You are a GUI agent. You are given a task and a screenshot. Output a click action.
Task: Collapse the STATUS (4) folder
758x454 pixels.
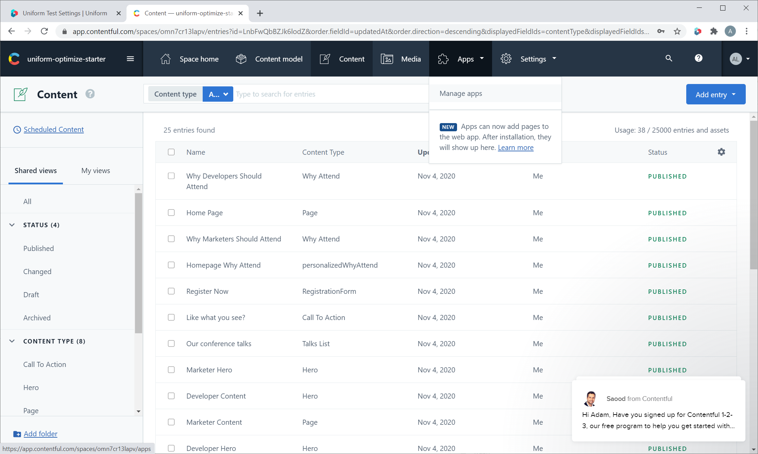click(12, 225)
